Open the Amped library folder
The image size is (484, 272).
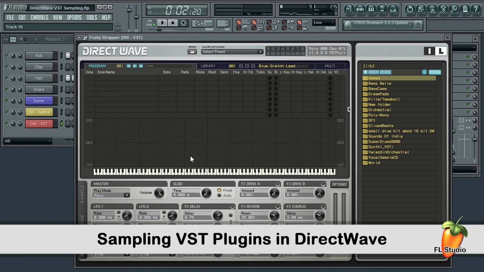pos(399,78)
